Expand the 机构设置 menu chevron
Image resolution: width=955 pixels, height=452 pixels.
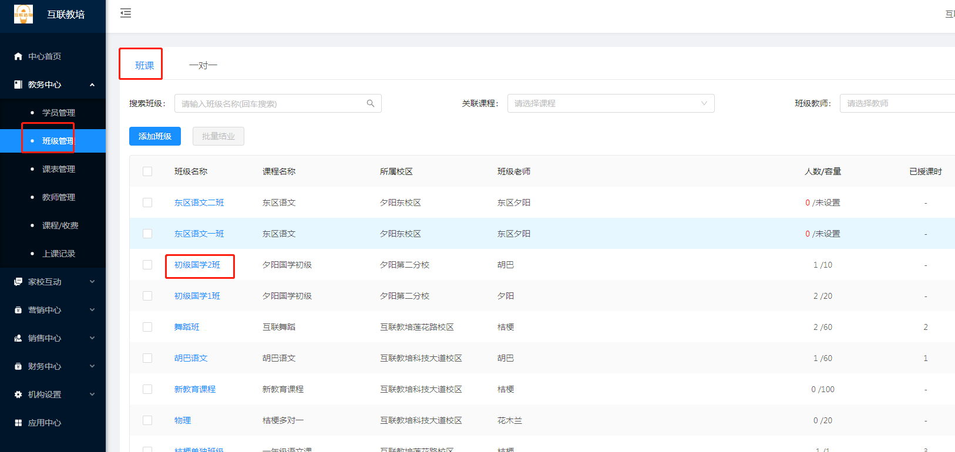pos(92,394)
